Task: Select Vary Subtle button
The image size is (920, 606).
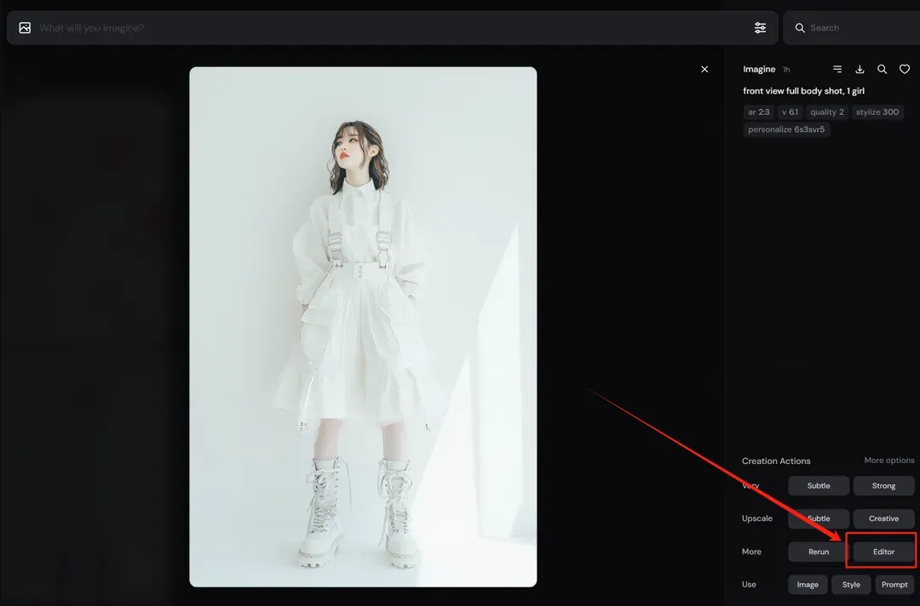Action: 819,486
